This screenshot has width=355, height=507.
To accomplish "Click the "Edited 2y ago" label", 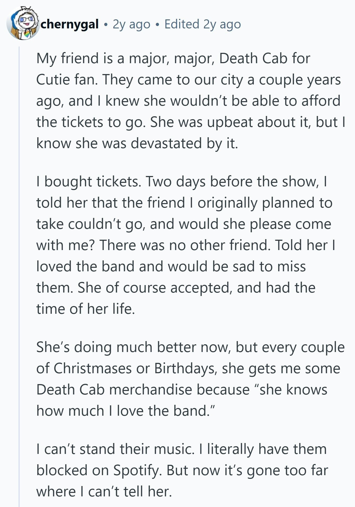I will coord(202,24).
